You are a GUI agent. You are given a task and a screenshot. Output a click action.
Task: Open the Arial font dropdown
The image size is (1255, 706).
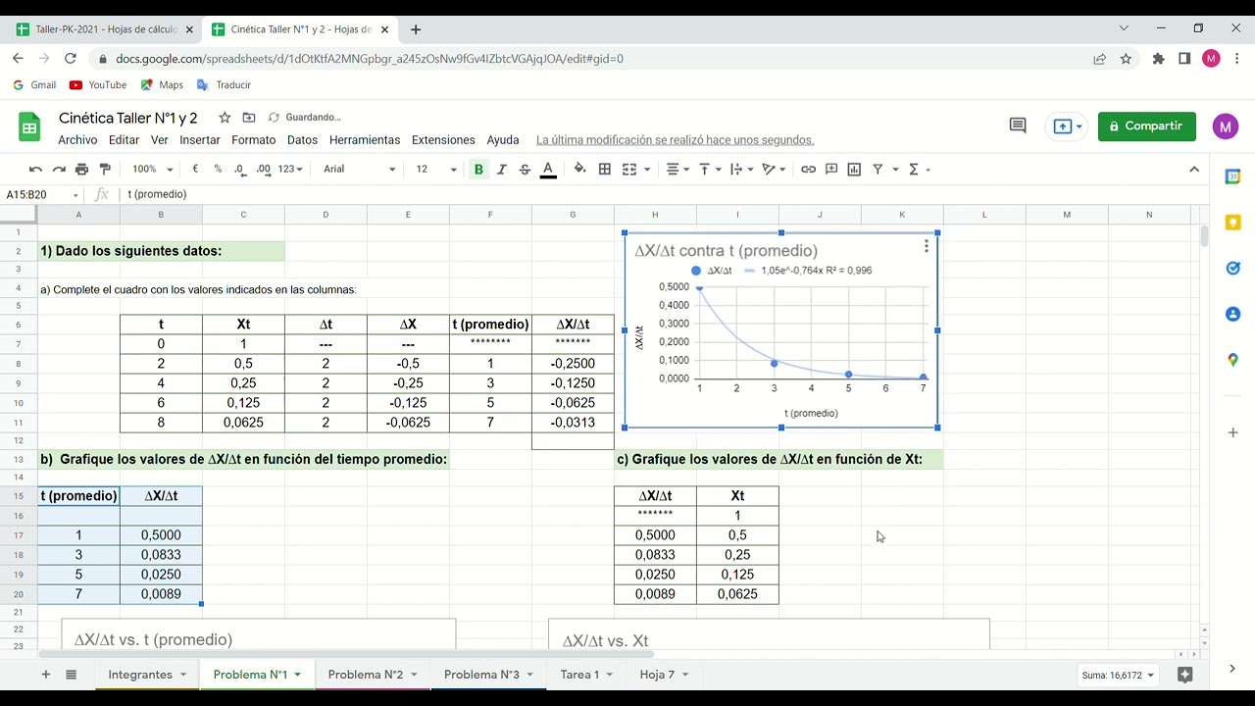(x=359, y=169)
